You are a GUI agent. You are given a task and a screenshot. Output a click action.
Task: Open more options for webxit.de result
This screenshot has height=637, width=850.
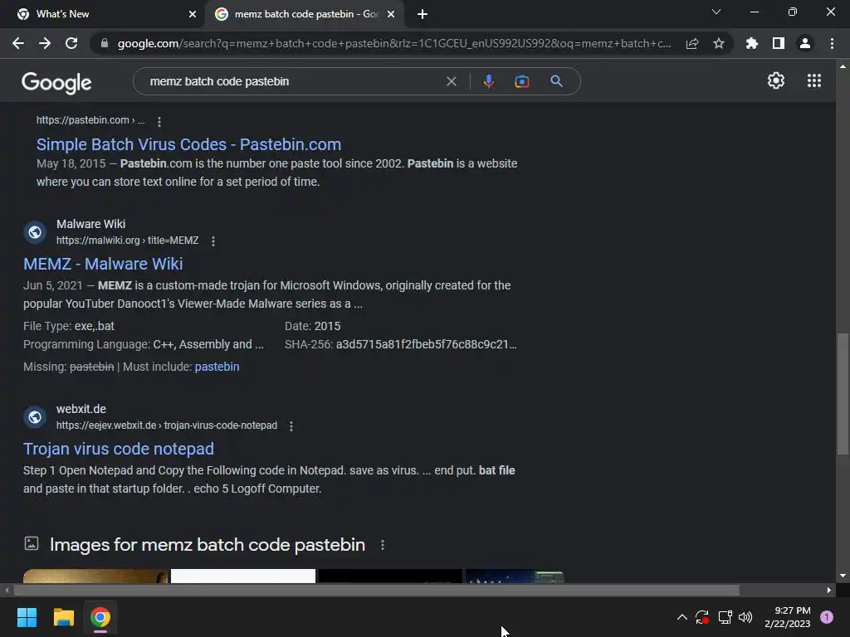[x=291, y=426]
